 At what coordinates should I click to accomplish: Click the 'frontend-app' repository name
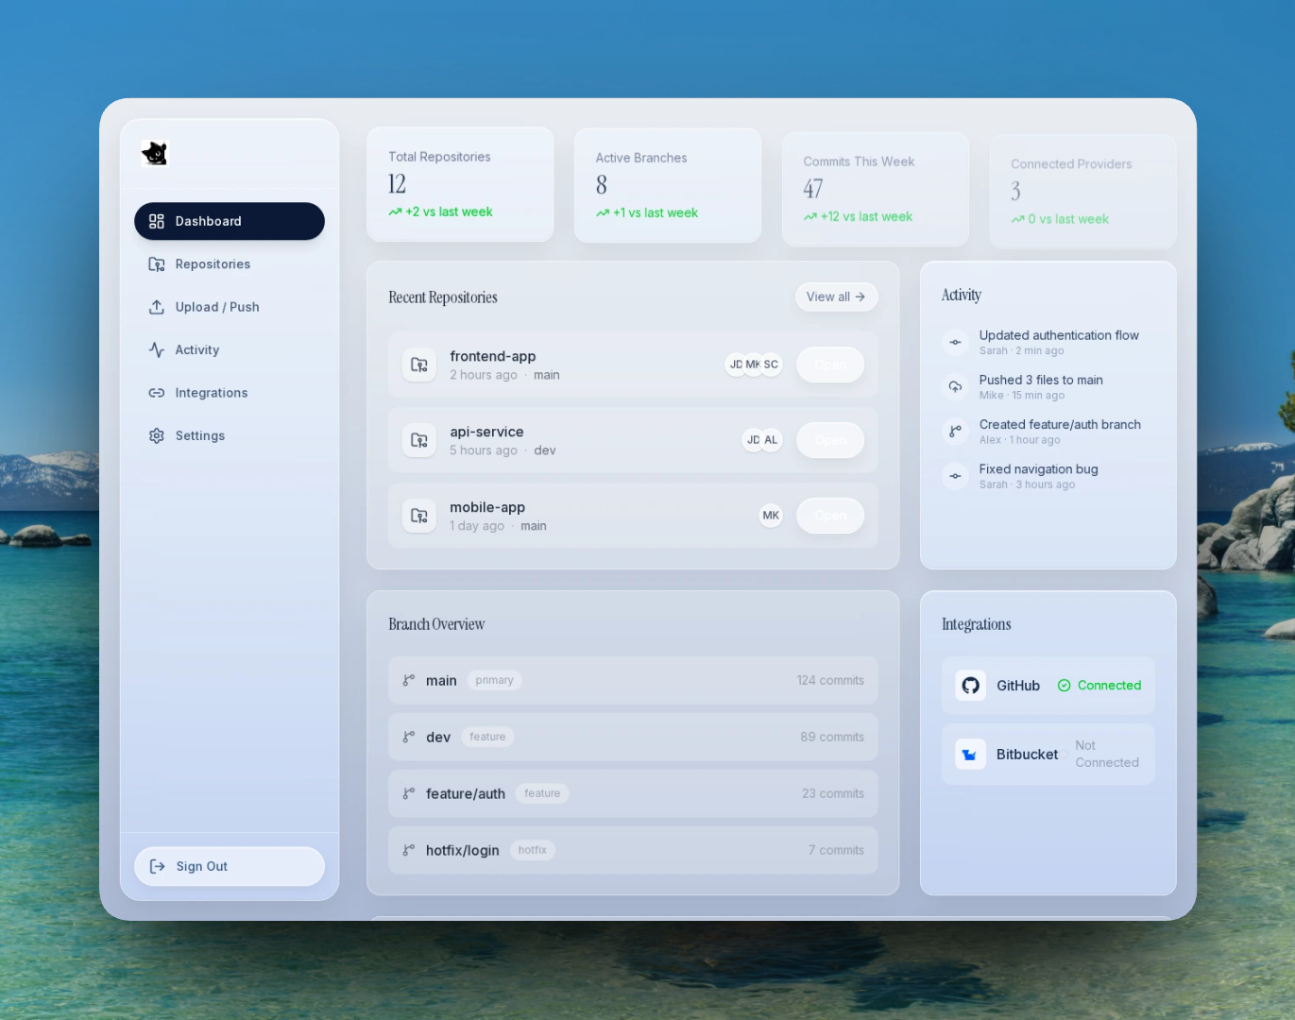[493, 356]
